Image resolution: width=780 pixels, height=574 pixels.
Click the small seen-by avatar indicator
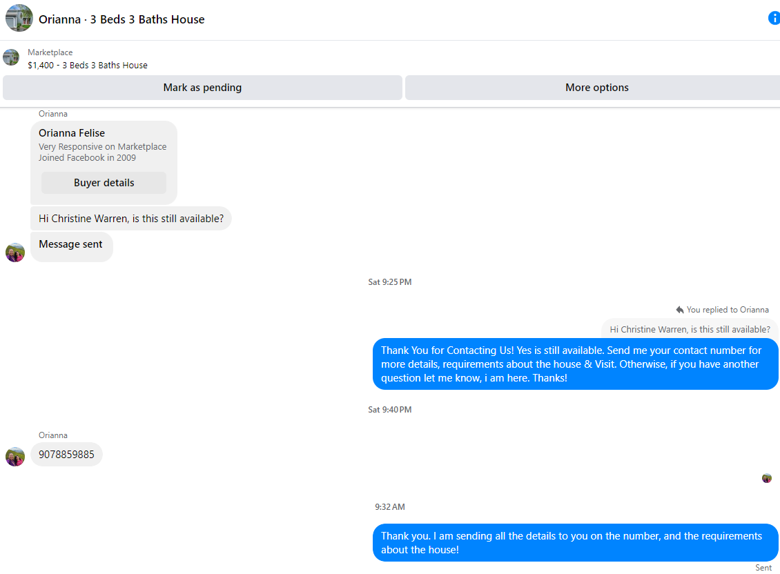767,478
